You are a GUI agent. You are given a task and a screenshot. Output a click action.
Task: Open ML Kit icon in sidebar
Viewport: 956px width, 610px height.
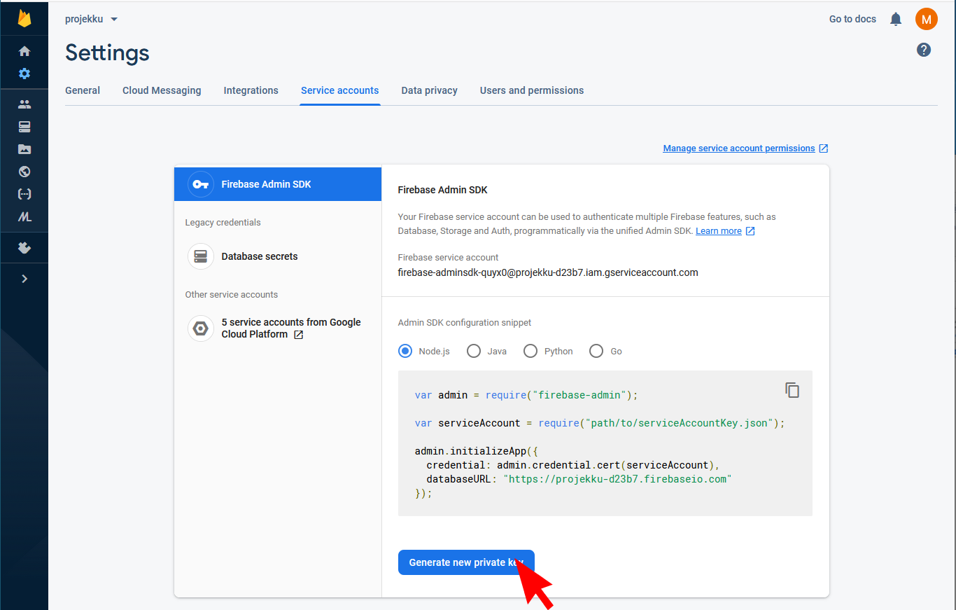[24, 217]
